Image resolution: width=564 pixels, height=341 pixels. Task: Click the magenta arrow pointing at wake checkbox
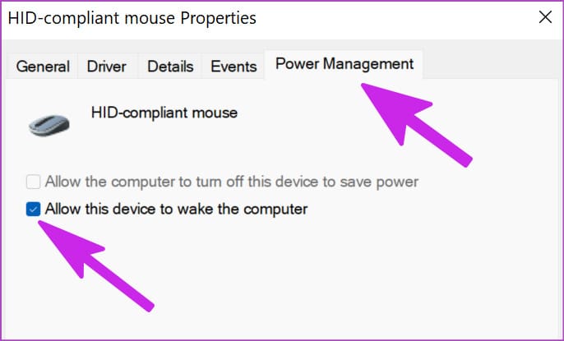tap(95, 265)
